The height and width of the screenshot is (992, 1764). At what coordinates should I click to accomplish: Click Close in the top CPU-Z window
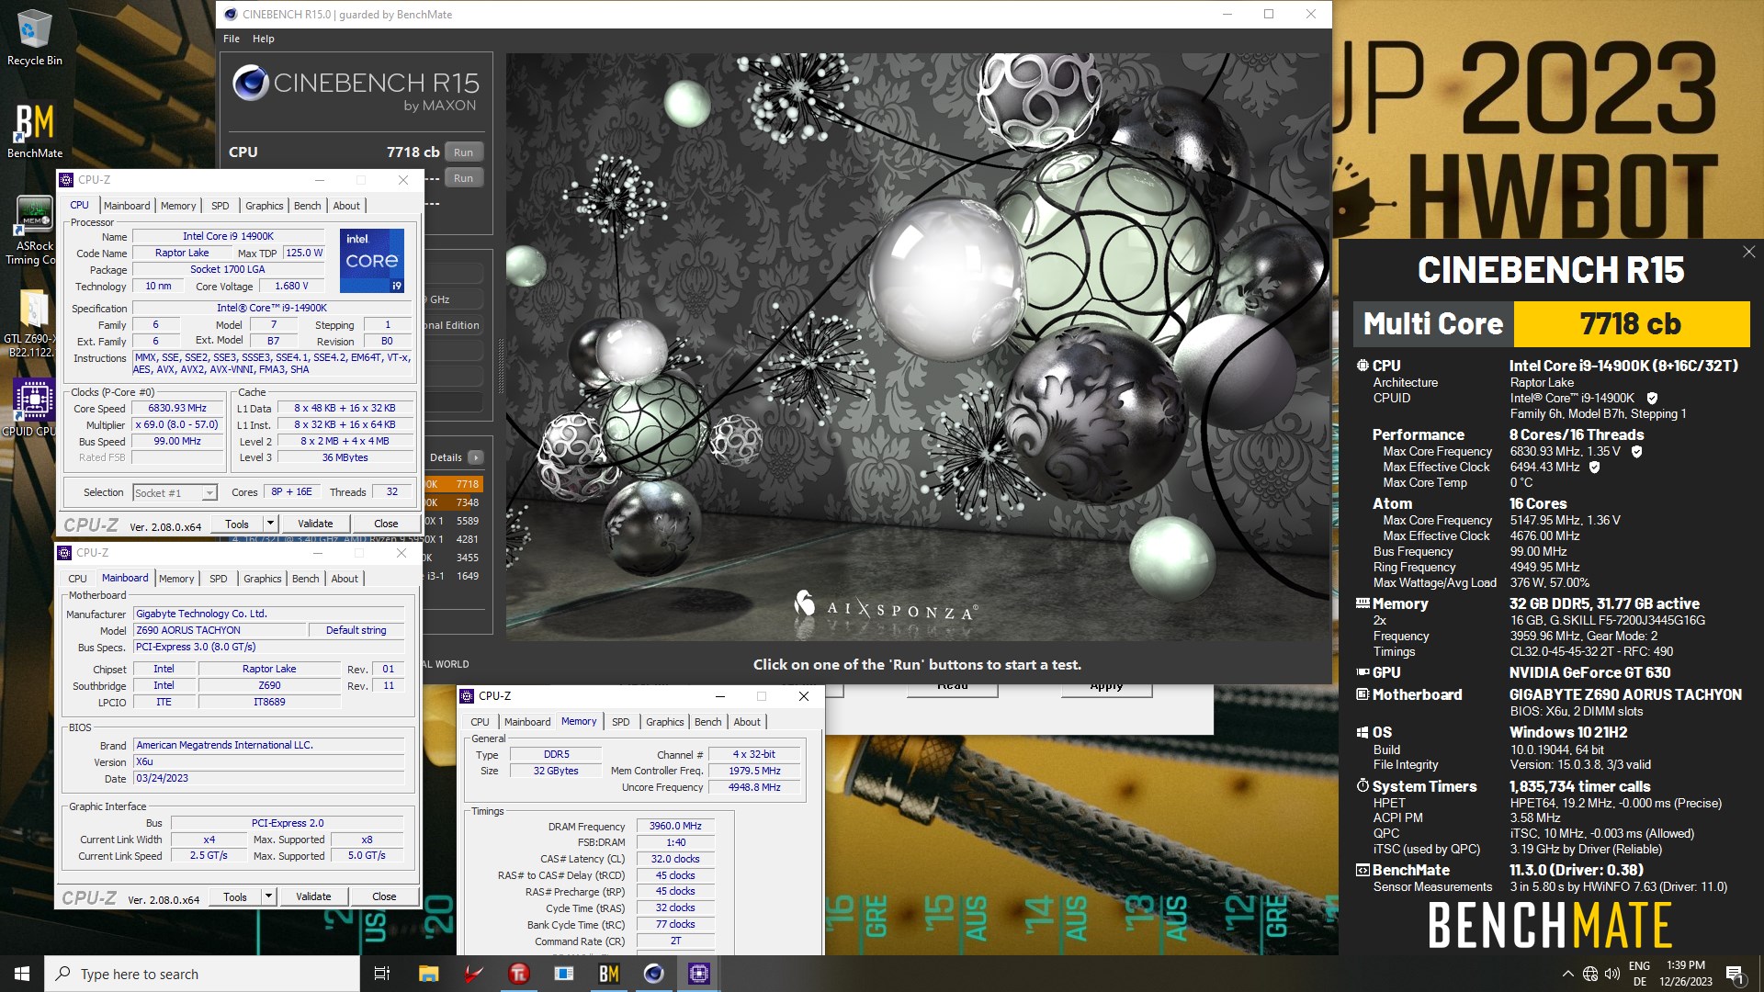point(386,524)
